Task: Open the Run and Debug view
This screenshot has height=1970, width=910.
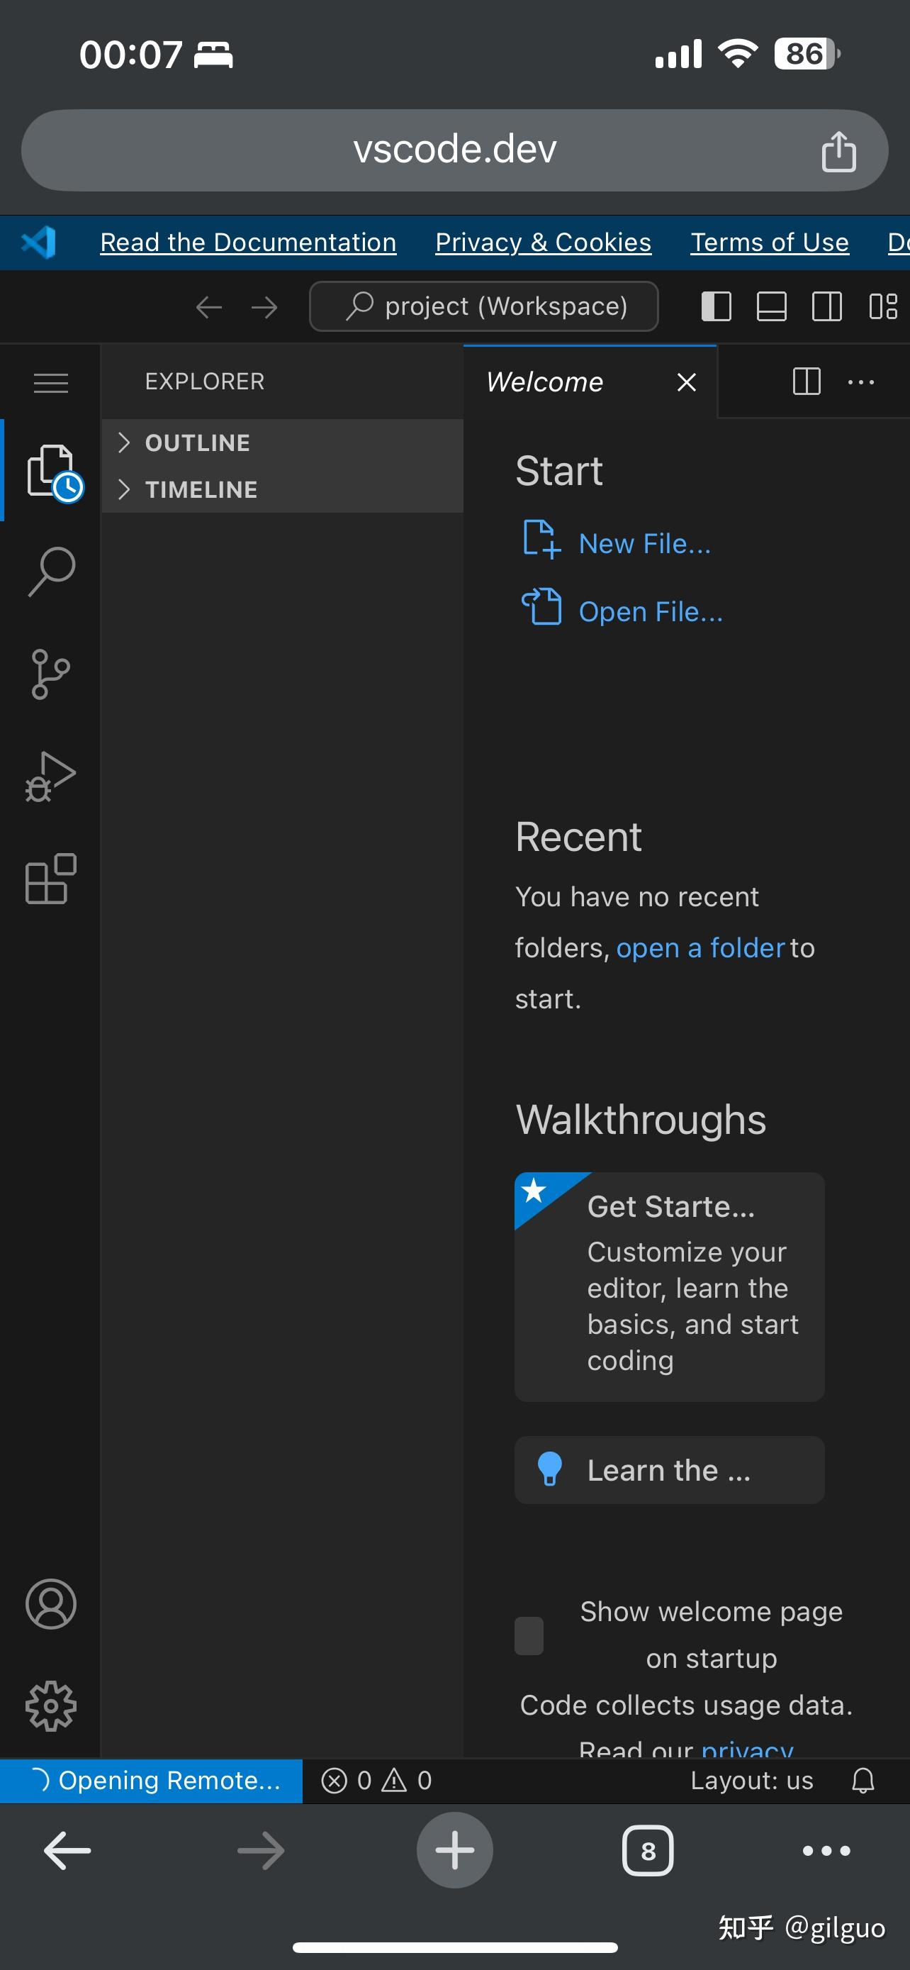Action: pos(51,777)
